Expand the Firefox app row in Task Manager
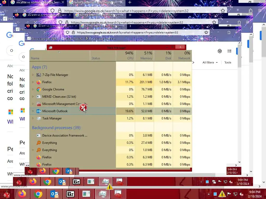The width and height of the screenshot is (266, 199). point(33,82)
